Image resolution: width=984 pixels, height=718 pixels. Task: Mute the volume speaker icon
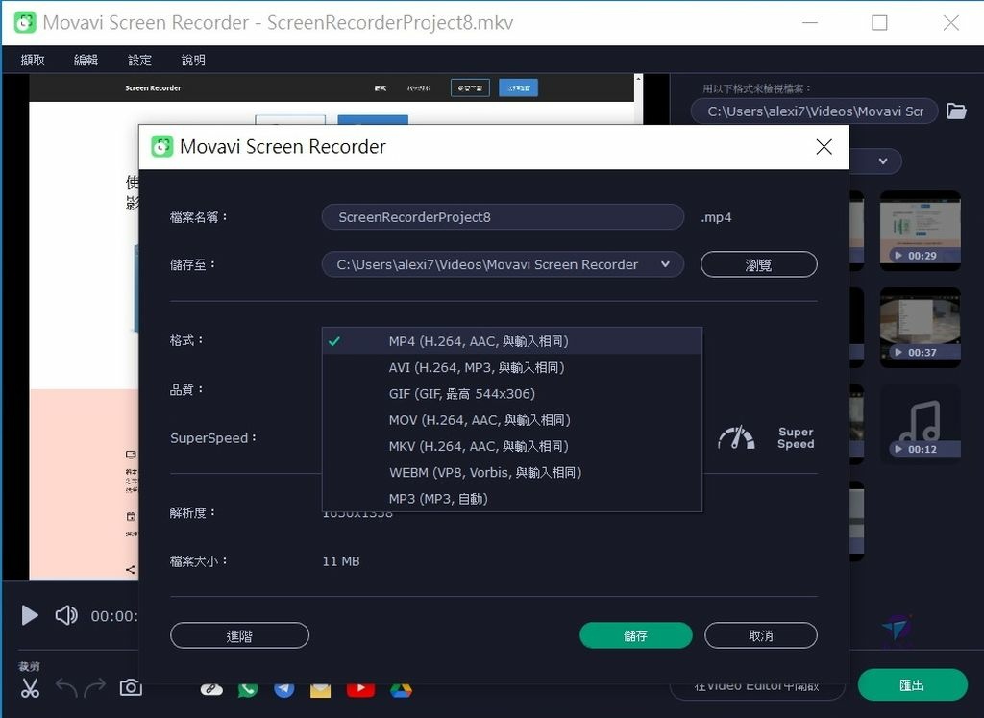click(66, 615)
